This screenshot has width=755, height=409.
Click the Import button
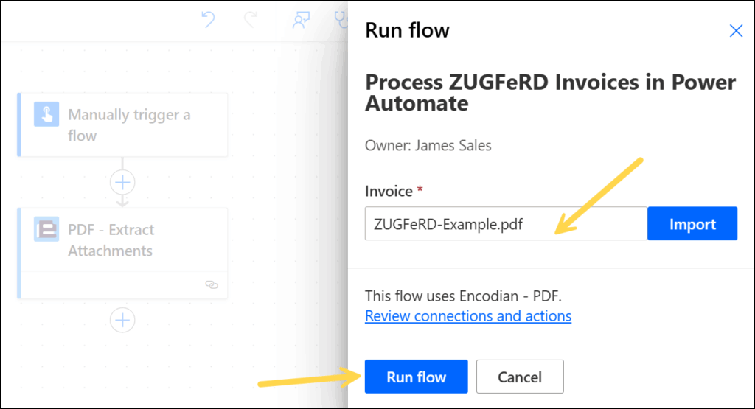(692, 224)
